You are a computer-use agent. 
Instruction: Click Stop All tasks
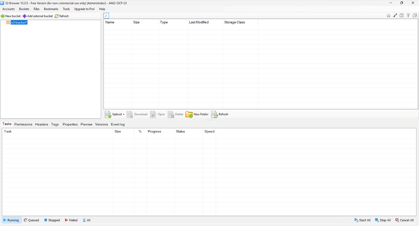pyautogui.click(x=383, y=220)
